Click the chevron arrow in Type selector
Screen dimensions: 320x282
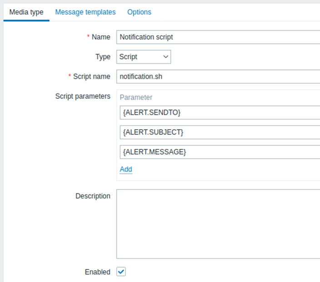click(166, 57)
